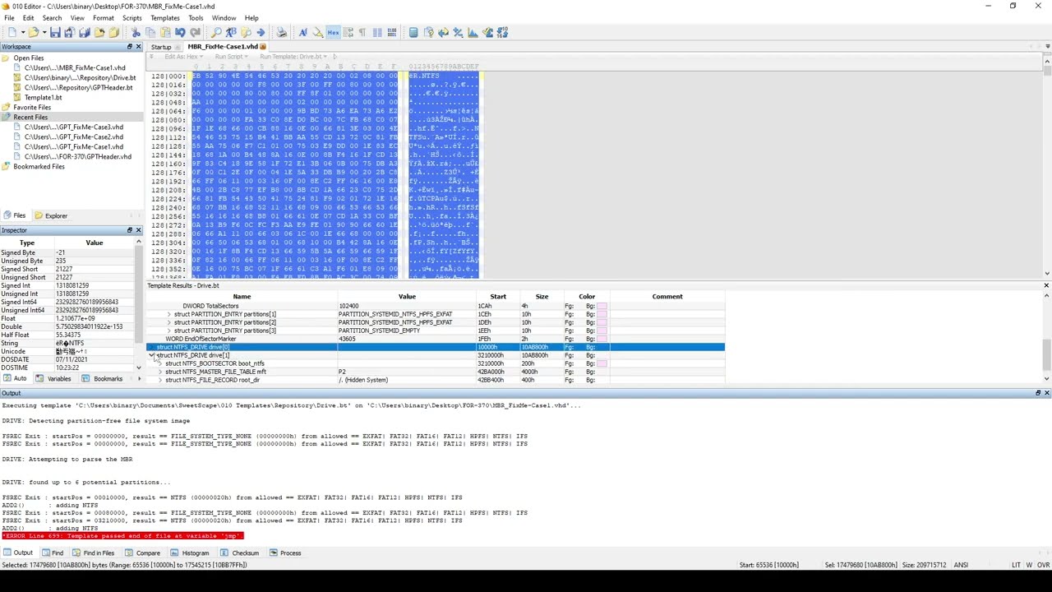Click the Copy icon in toolbar
This screenshot has width=1052, height=592.
coord(150,33)
